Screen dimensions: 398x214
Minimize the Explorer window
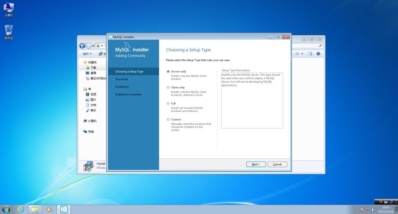coord(304,39)
